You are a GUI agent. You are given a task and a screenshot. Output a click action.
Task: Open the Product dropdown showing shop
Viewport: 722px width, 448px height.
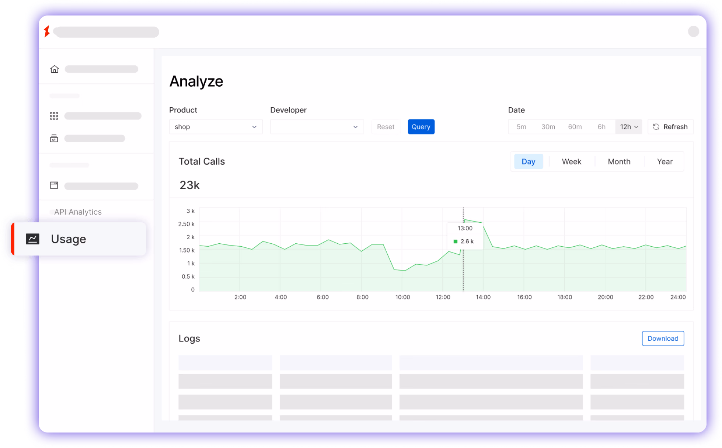[216, 126]
